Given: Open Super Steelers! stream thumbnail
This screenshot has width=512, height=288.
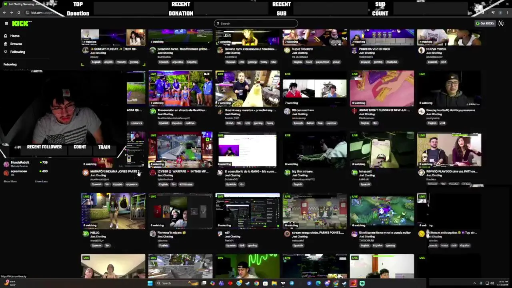Looking at the screenshot, I should click(315, 37).
